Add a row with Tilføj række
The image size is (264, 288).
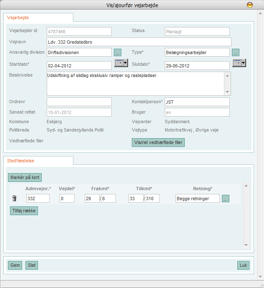(x=24, y=211)
